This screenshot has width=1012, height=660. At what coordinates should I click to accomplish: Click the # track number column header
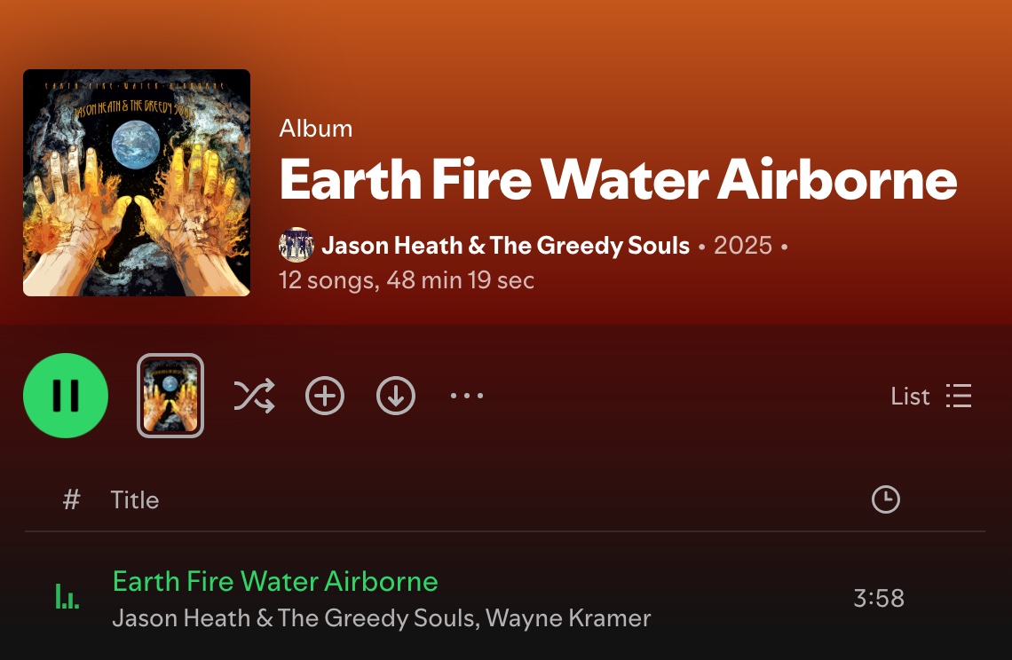(x=71, y=500)
